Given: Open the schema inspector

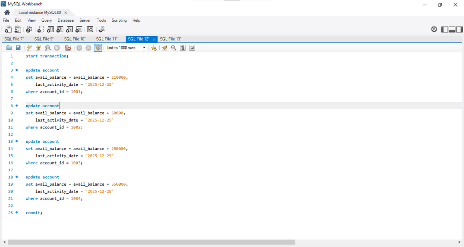Looking at the screenshot, I should click(x=30, y=29).
